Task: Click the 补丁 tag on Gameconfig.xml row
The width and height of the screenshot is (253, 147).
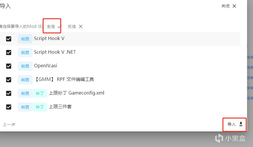Action: click(40, 93)
